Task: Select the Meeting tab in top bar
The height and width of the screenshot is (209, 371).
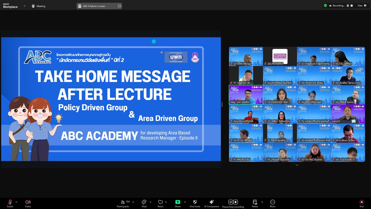Action: click(38, 6)
